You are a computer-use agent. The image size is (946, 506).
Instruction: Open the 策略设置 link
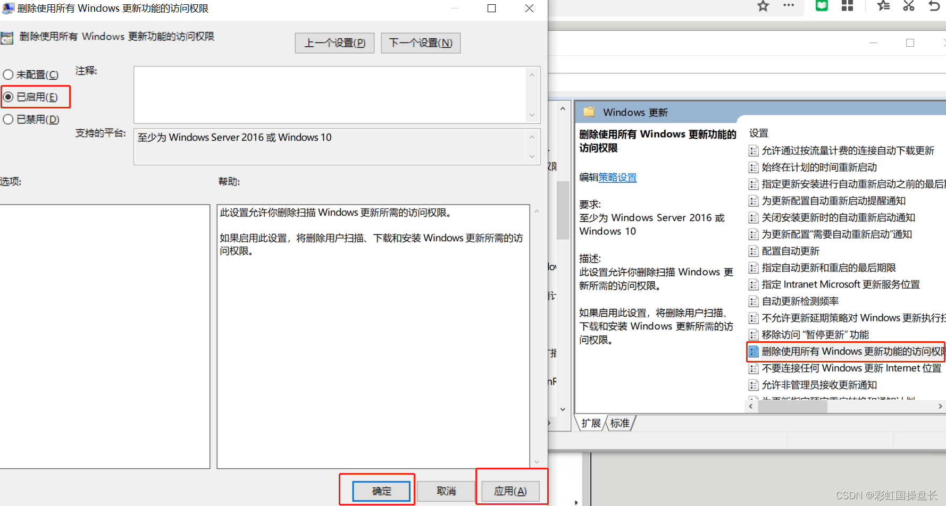[617, 178]
